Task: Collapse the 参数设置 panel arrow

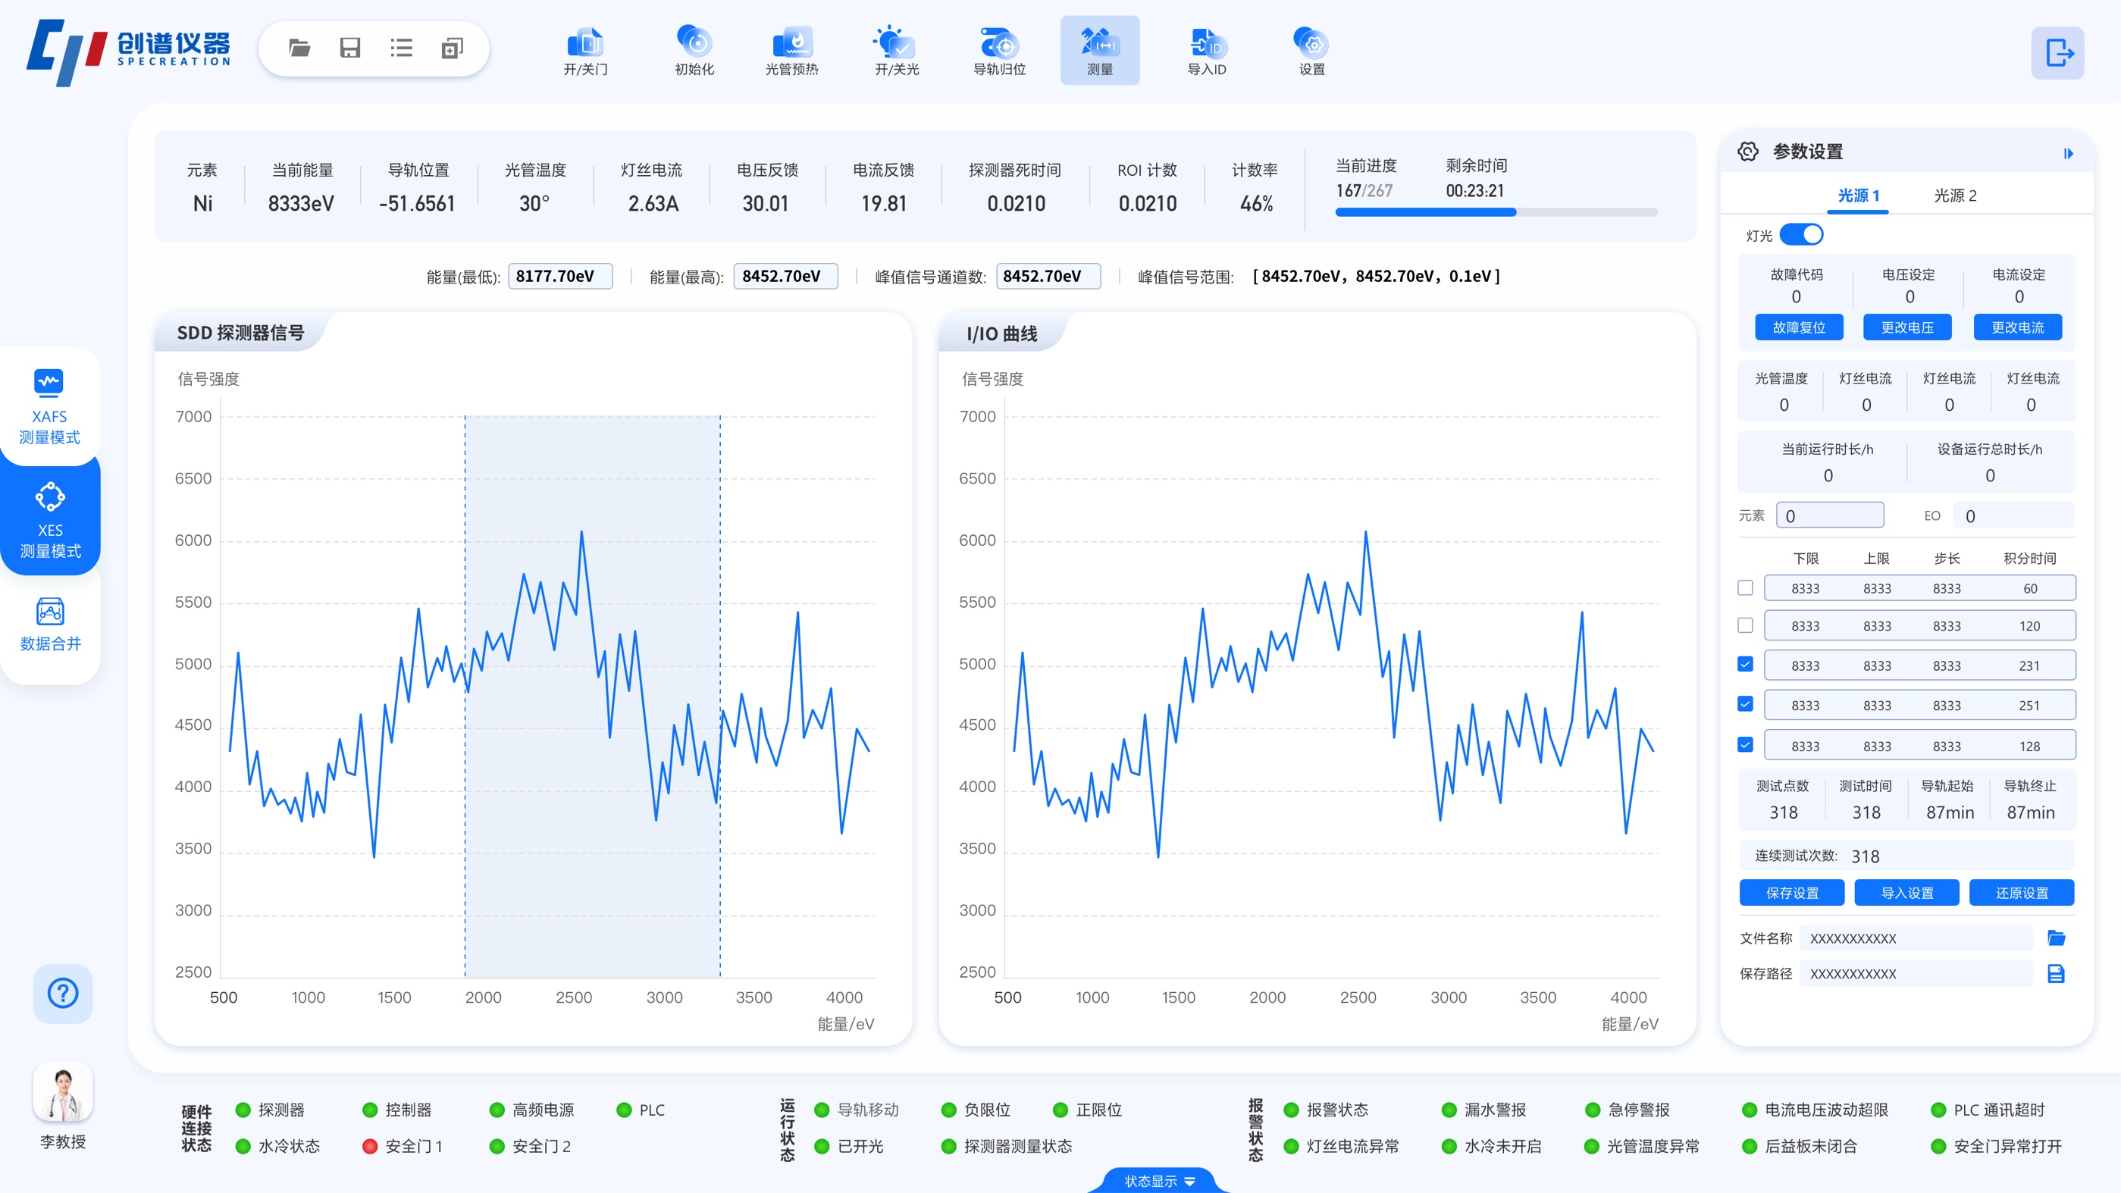Action: pyautogui.click(x=2067, y=153)
